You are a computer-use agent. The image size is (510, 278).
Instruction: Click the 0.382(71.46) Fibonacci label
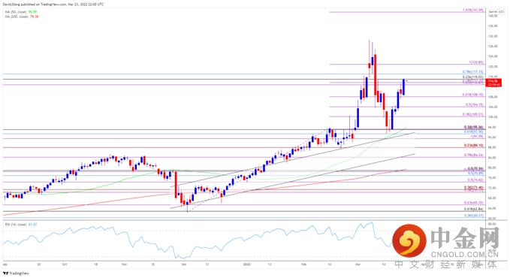click(x=473, y=188)
